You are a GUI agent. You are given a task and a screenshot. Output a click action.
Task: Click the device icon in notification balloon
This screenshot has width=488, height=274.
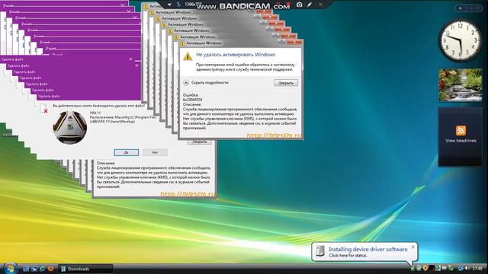coord(320,251)
